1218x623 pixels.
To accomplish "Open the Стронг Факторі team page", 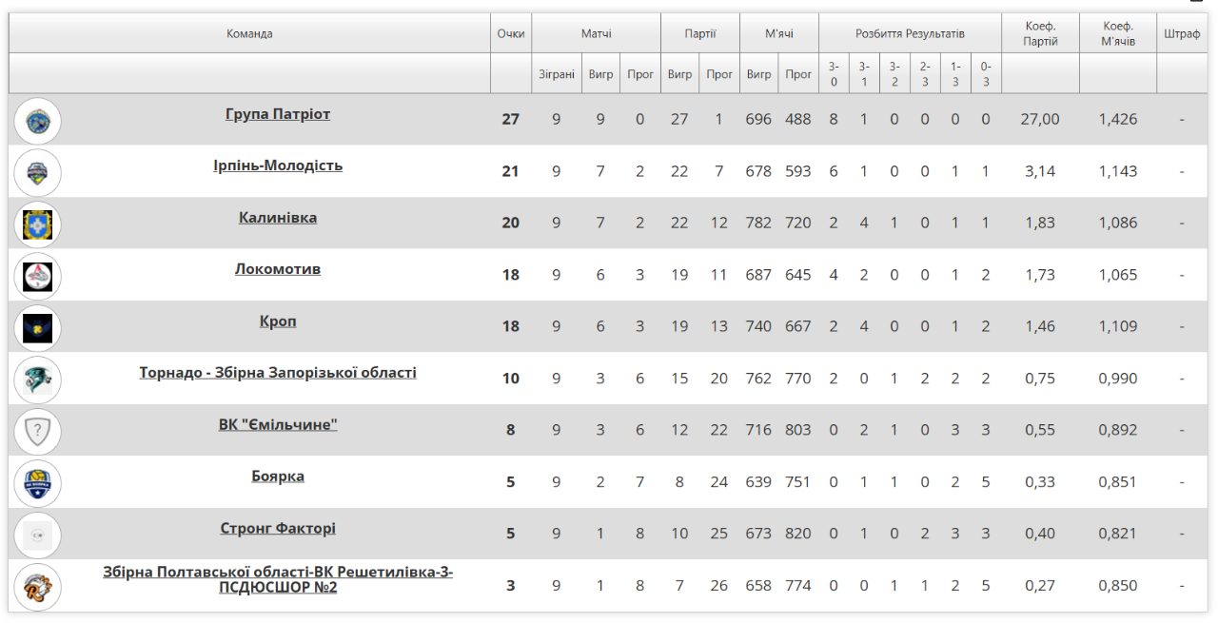I will click(278, 528).
